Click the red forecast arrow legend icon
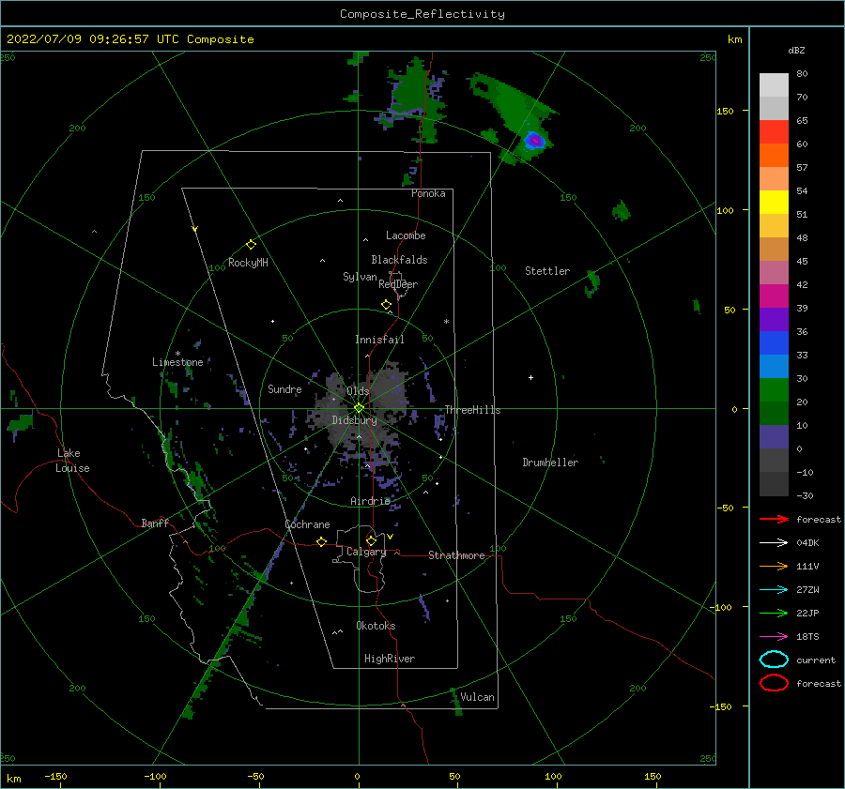 tap(774, 519)
